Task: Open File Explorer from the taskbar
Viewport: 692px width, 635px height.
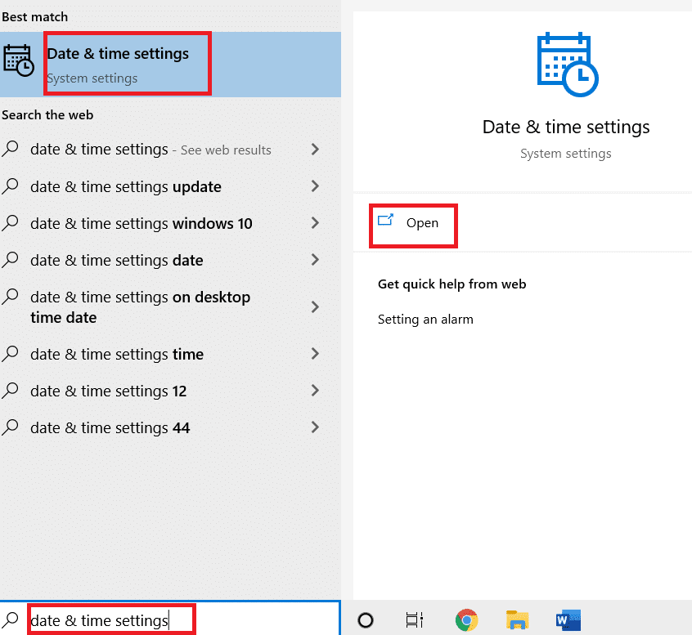Action: click(517, 620)
